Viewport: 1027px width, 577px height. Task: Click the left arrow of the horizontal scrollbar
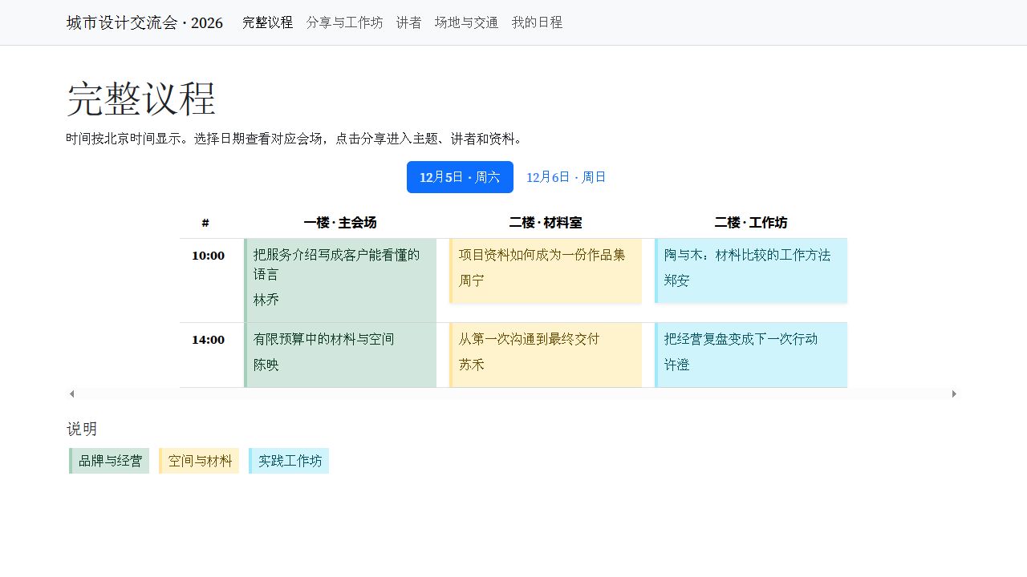click(71, 393)
